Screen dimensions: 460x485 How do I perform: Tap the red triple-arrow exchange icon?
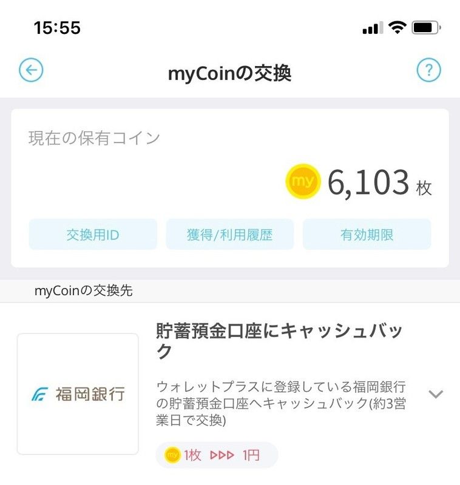click(x=222, y=455)
